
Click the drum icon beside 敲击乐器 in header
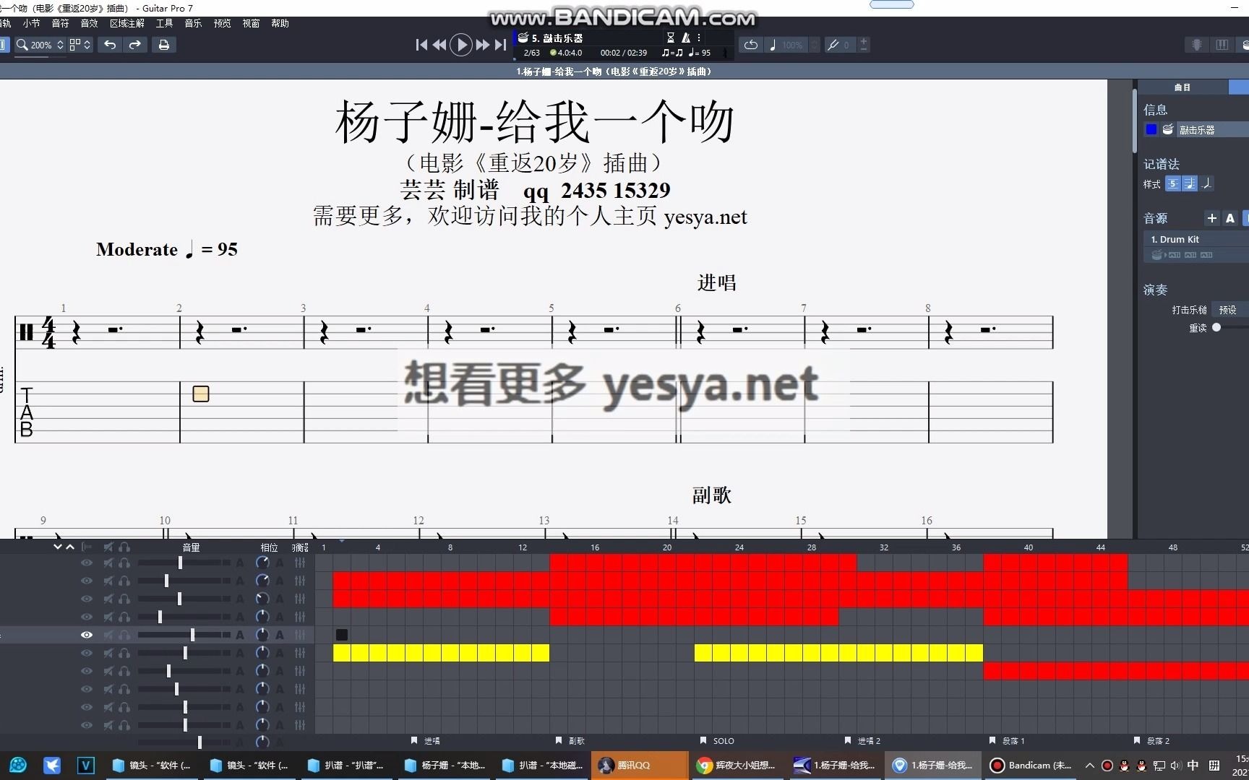tap(523, 38)
